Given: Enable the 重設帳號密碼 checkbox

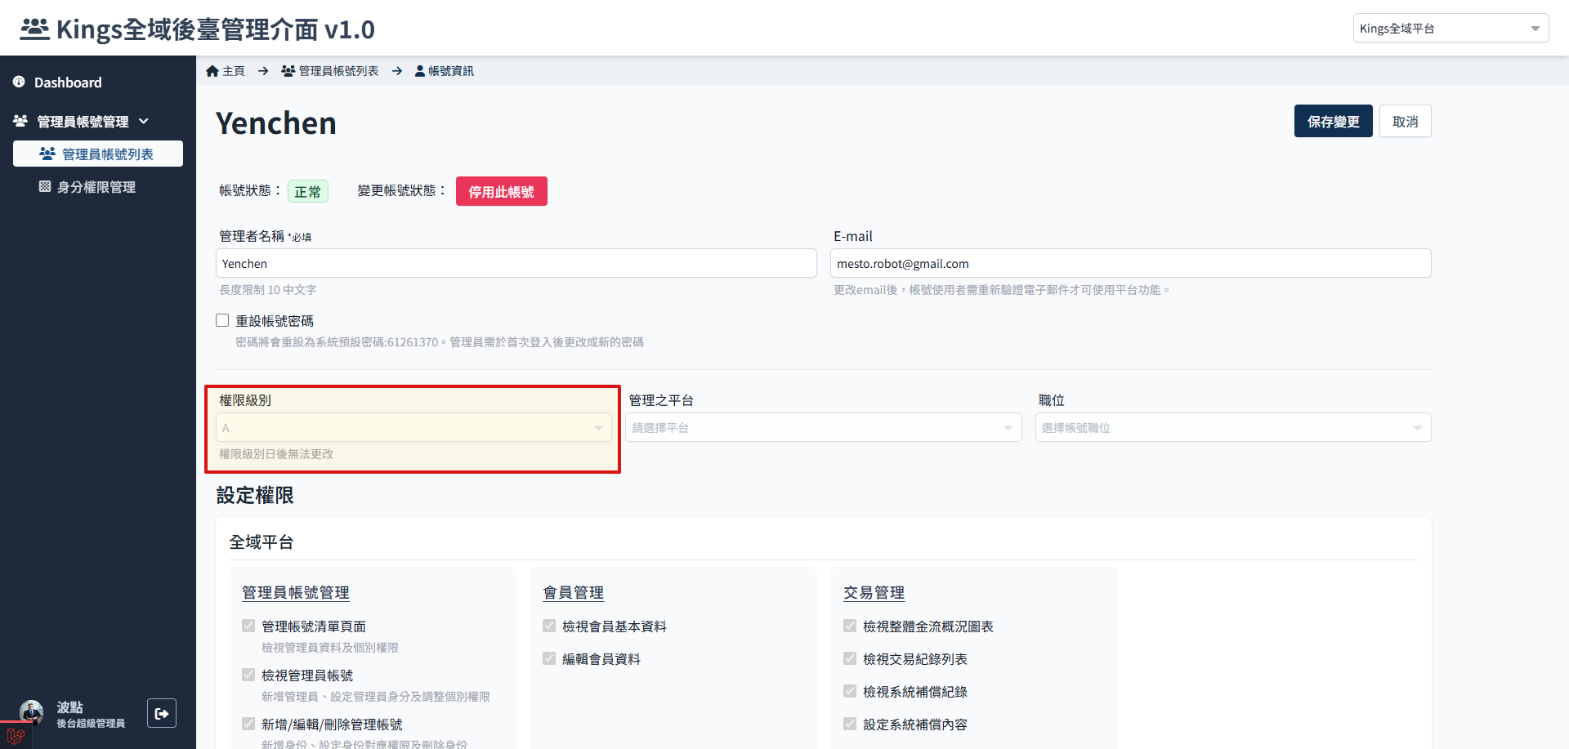Looking at the screenshot, I should (x=222, y=320).
